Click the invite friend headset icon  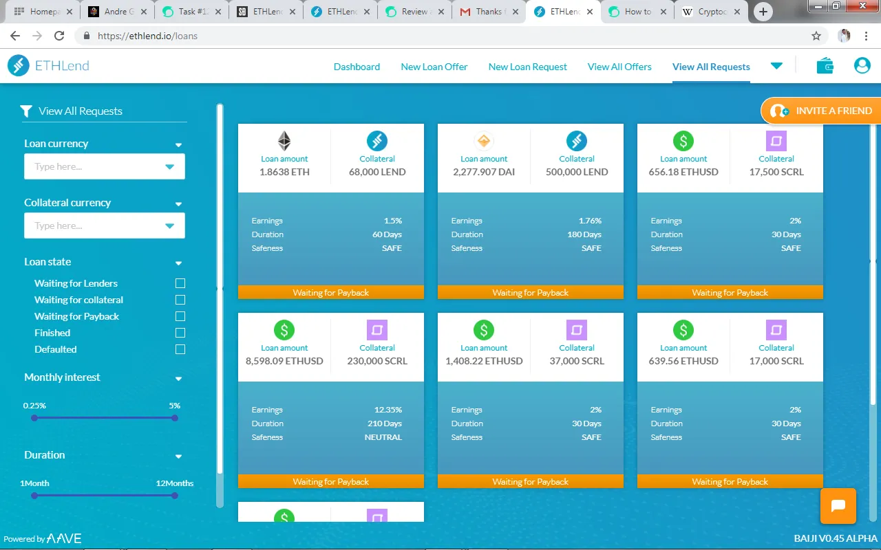[x=780, y=111]
